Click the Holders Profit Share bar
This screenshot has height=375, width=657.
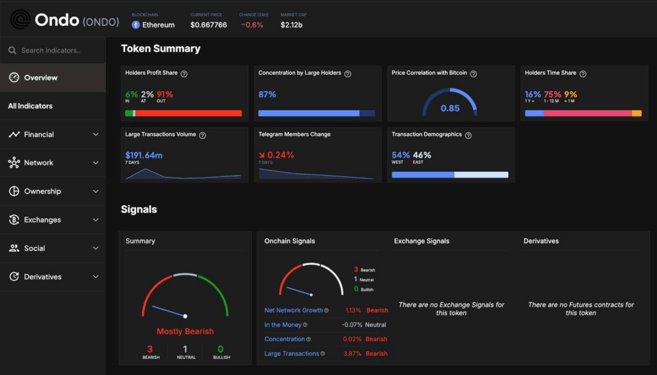pos(183,113)
